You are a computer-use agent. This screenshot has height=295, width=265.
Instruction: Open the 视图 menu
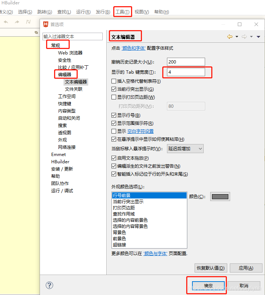click(142, 12)
